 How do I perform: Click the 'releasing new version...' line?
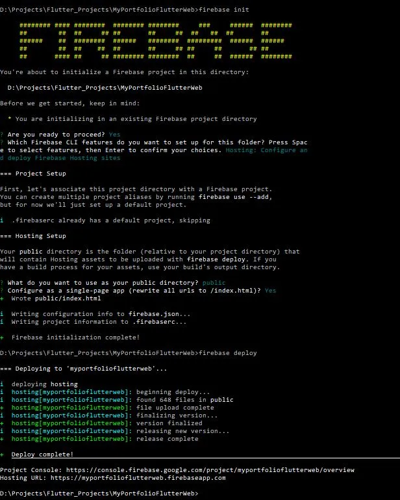(x=120, y=431)
